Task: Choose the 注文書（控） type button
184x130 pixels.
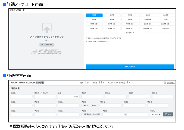Action: click(x=148, y=24)
